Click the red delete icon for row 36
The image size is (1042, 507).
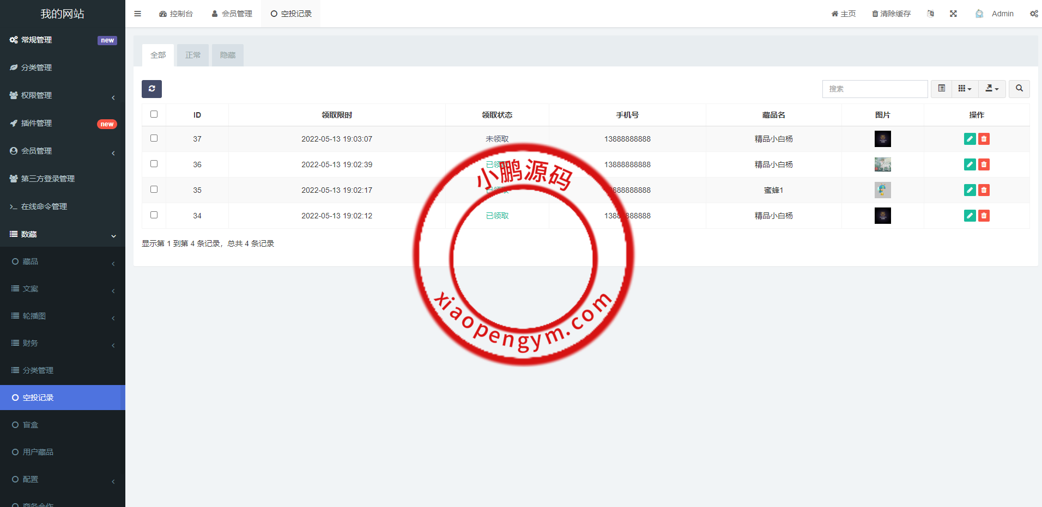point(984,164)
